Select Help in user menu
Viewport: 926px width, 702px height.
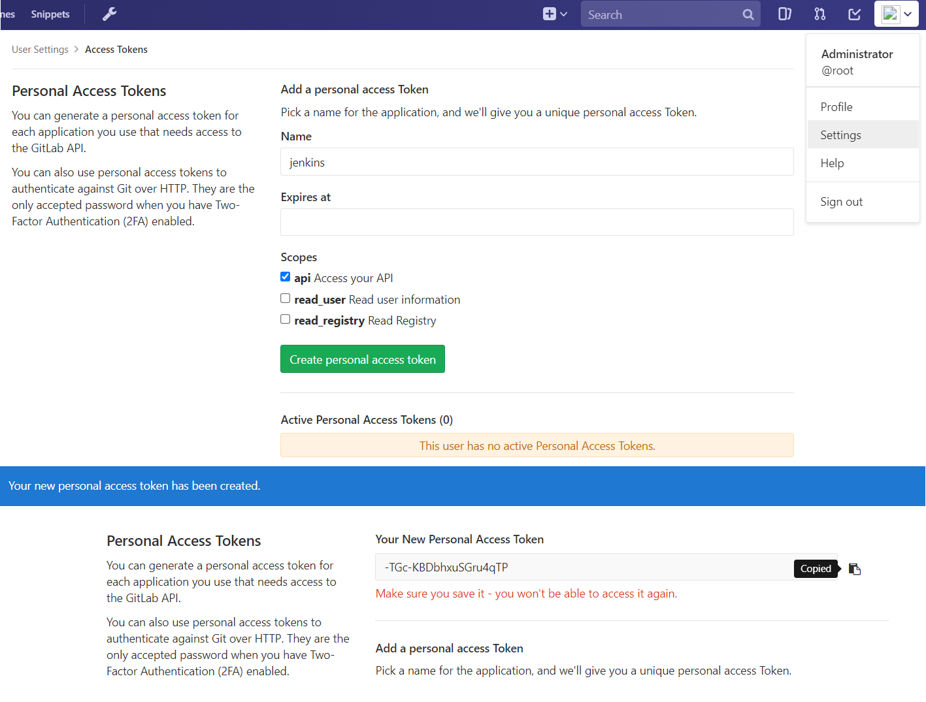coord(863,163)
